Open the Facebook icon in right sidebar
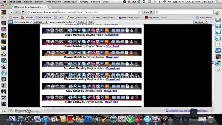The height and width of the screenshot is (125, 222). pyautogui.click(x=218, y=50)
